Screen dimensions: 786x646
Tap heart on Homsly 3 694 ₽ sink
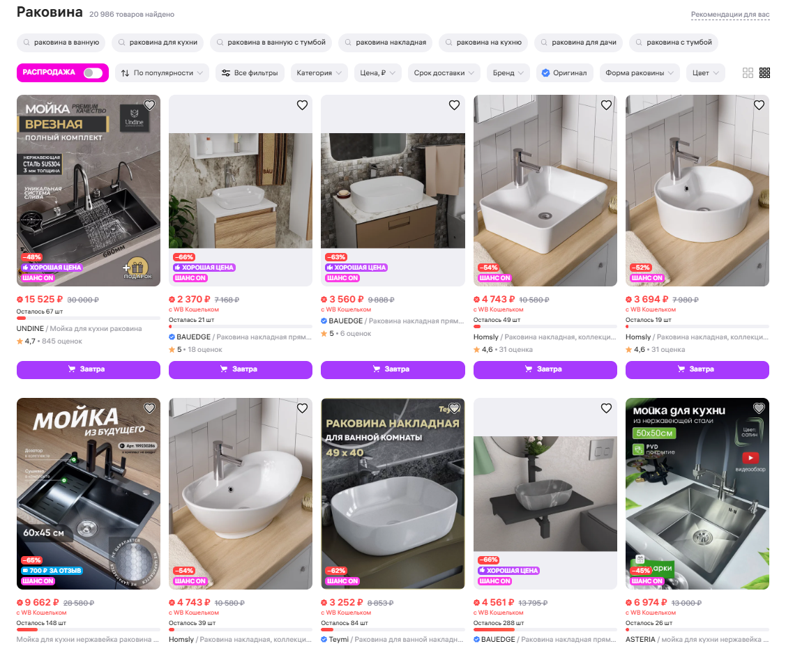click(x=759, y=105)
